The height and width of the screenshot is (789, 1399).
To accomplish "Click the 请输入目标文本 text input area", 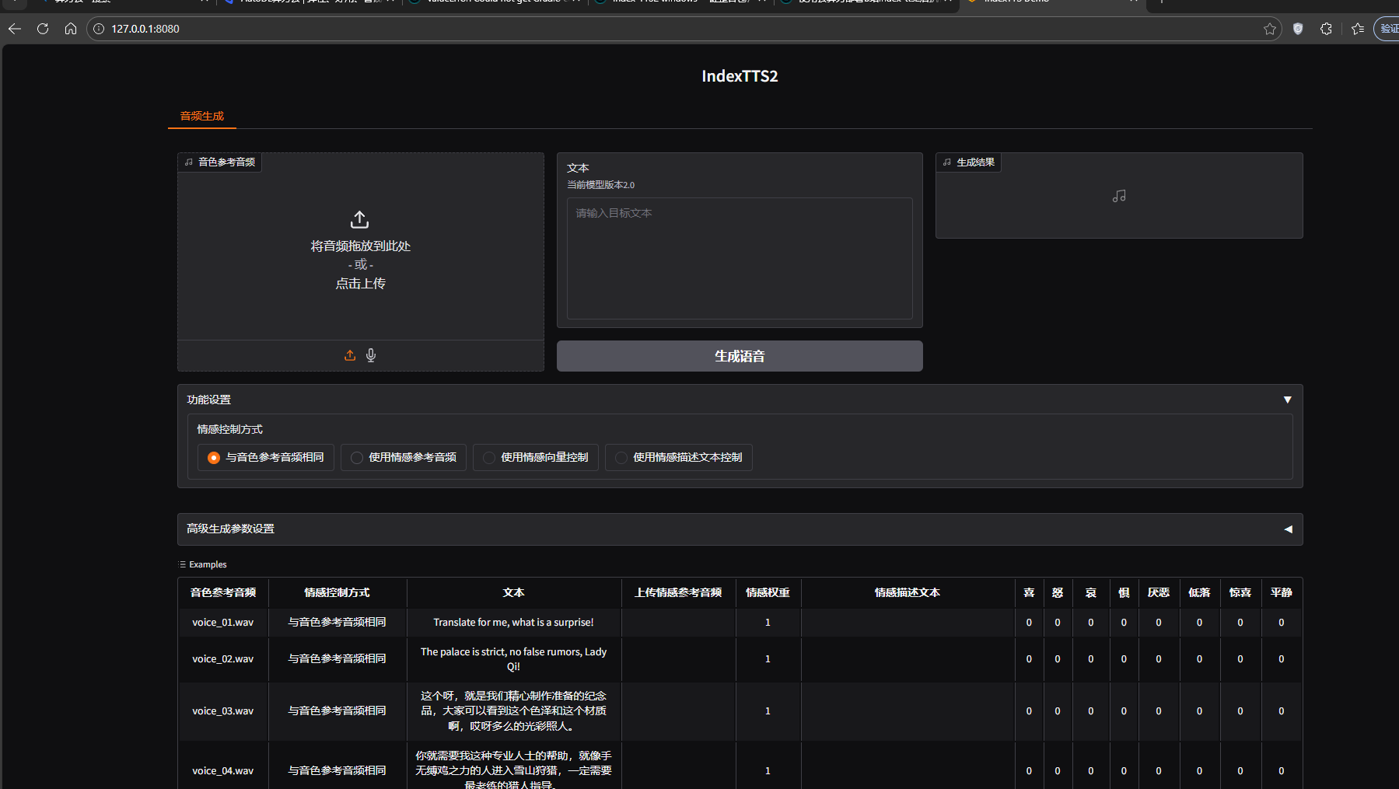I will (x=739, y=258).
